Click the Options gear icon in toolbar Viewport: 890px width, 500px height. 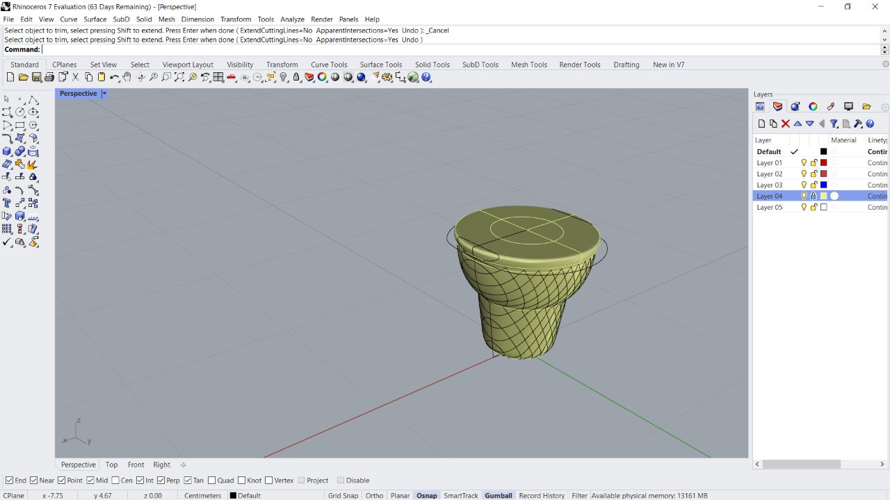pyautogui.click(x=387, y=77)
